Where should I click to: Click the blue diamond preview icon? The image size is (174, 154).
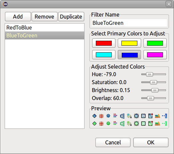[x=94, y=116]
